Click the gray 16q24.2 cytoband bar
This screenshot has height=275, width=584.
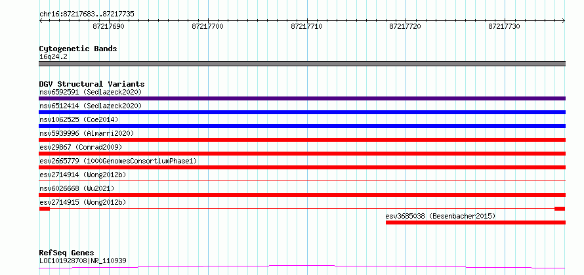[x=302, y=64]
